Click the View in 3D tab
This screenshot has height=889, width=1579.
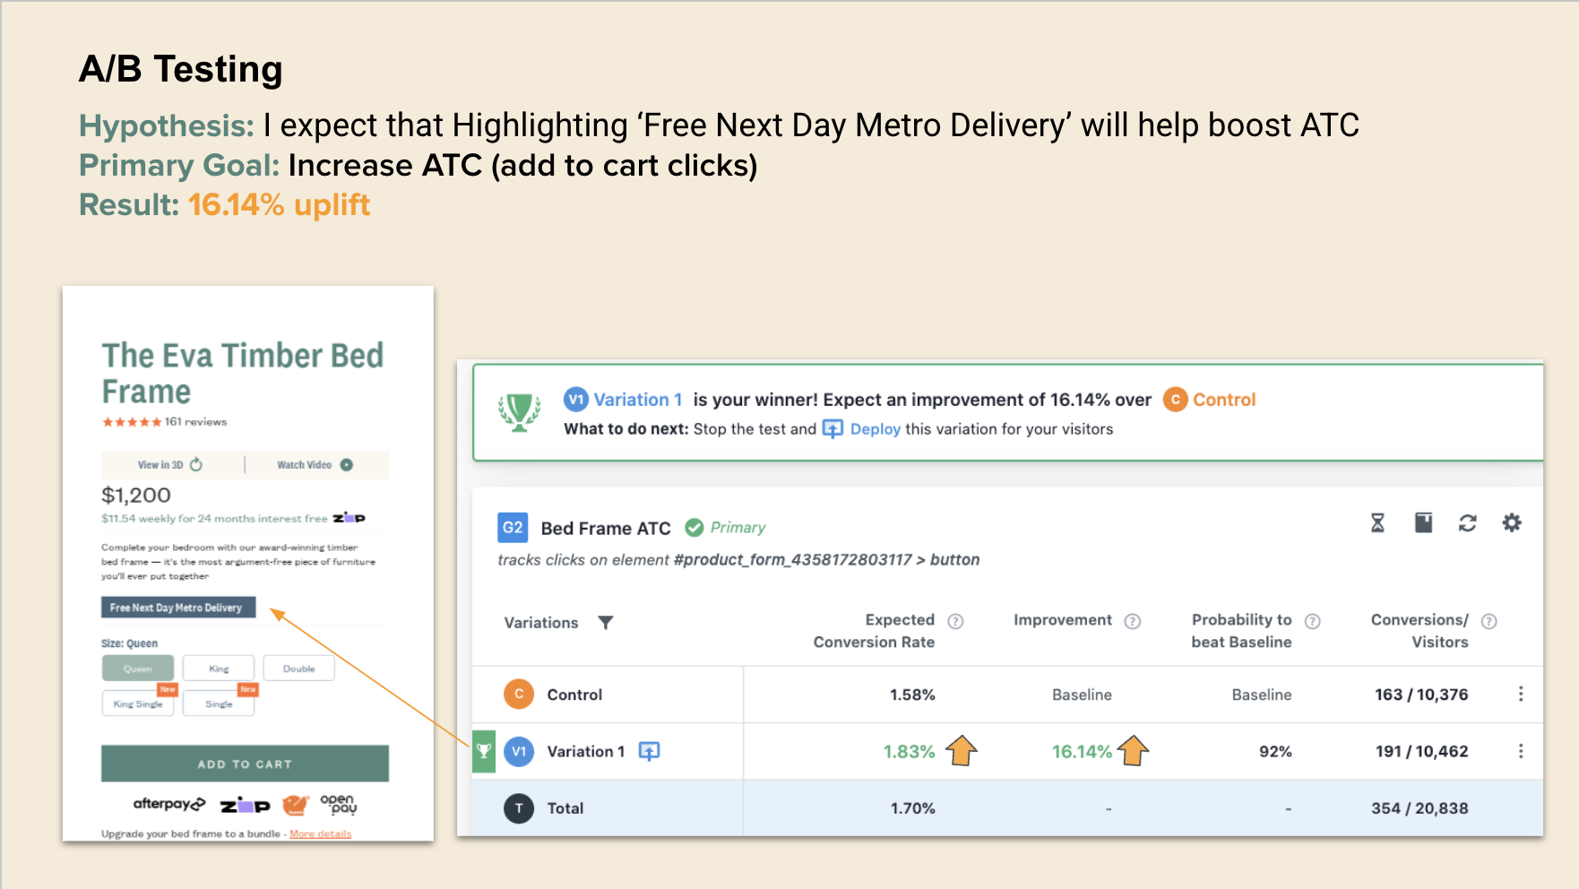click(169, 465)
